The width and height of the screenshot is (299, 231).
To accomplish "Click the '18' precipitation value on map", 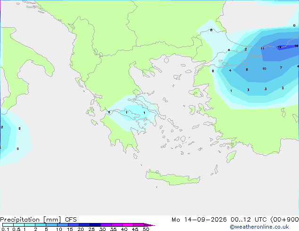I will [x=279, y=47].
